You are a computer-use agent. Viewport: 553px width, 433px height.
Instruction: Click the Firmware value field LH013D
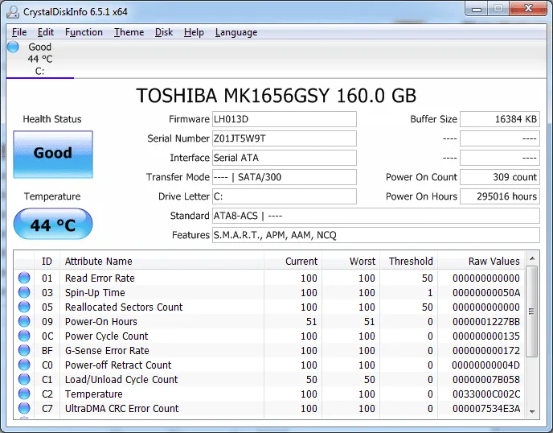(x=284, y=119)
